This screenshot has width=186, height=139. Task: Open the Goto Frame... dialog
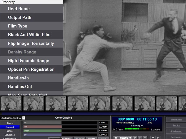point(176,131)
